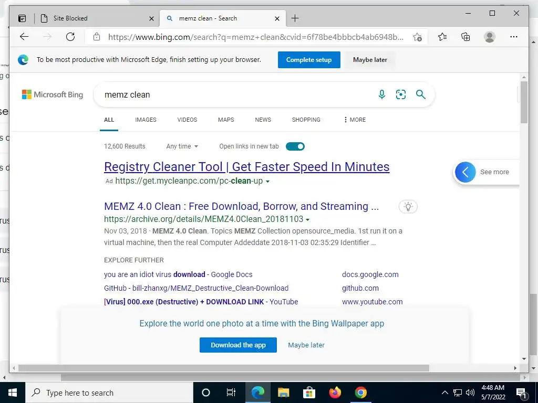Click docs.google.com domain link
This screenshot has width=538, height=403.
(370, 274)
